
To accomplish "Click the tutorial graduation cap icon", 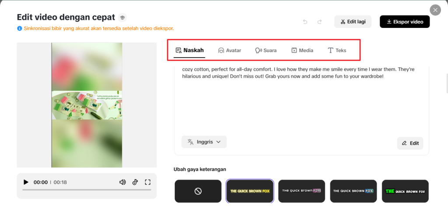I will tap(122, 17).
